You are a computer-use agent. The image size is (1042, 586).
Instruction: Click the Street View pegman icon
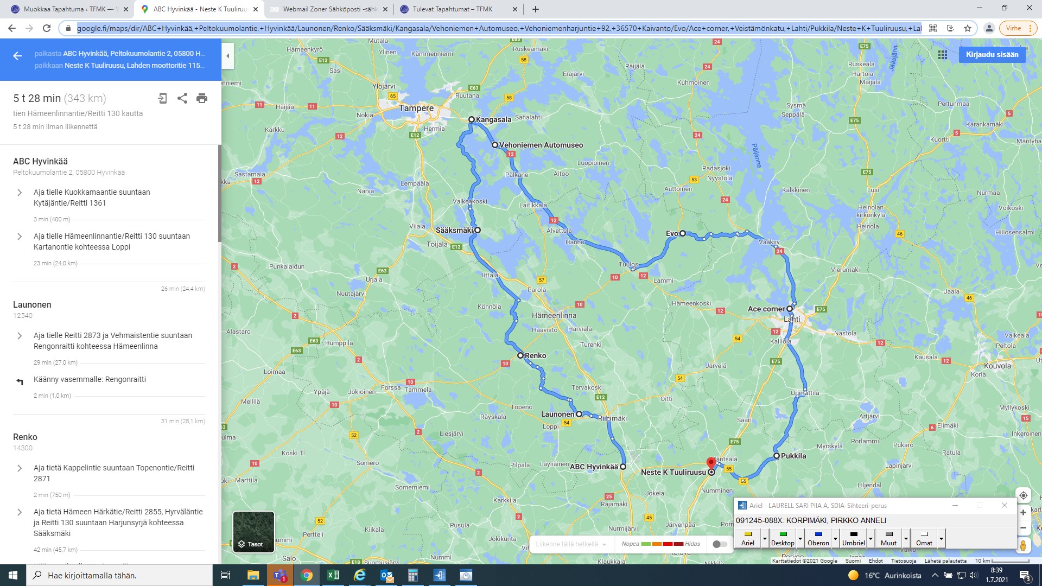[x=1023, y=545]
